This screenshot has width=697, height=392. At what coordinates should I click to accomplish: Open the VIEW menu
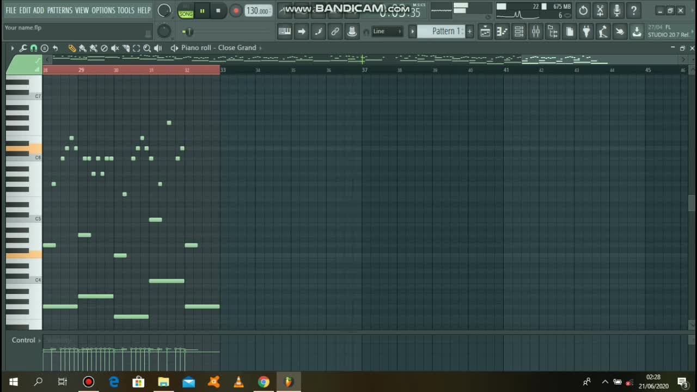click(x=82, y=10)
